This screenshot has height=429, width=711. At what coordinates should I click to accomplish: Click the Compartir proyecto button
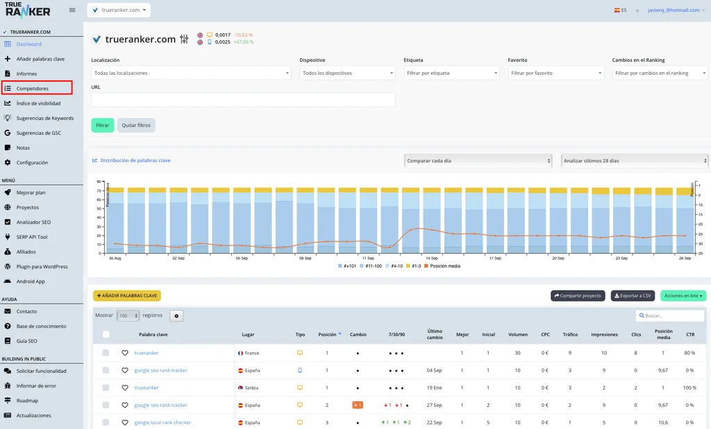[578, 295]
